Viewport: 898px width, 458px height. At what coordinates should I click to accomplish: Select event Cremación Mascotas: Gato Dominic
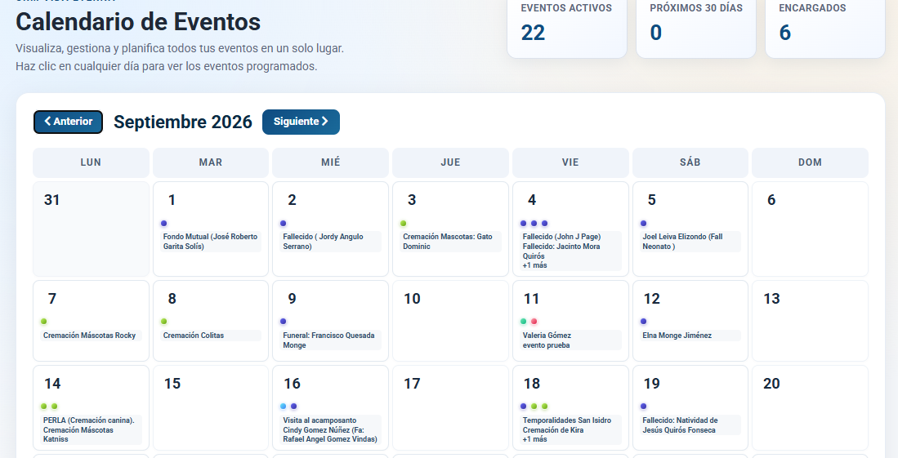[447, 242]
